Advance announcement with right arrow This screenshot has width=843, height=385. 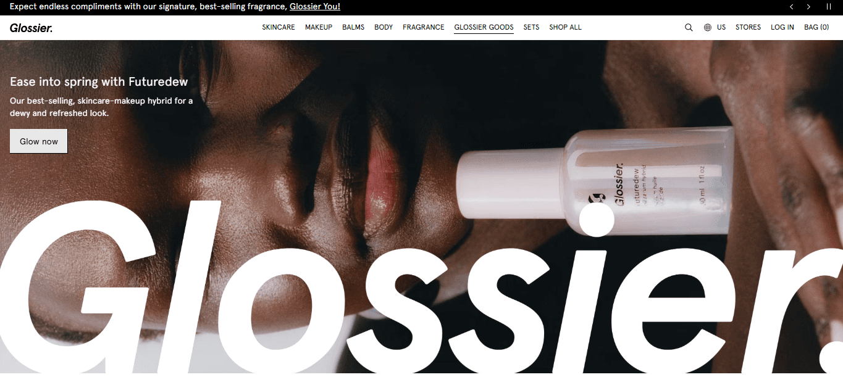coord(808,7)
